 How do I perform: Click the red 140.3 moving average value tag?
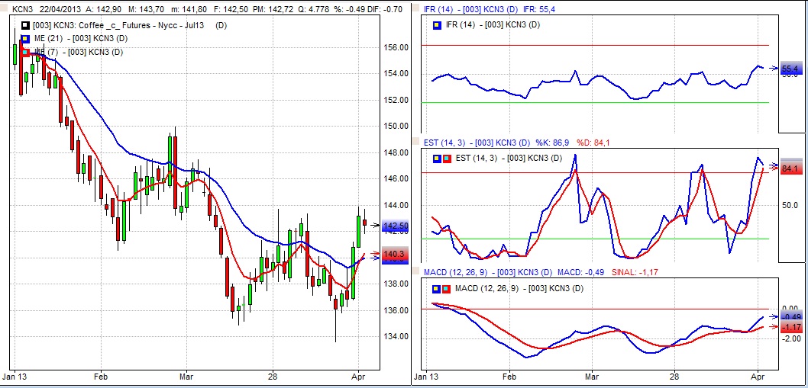tap(396, 254)
